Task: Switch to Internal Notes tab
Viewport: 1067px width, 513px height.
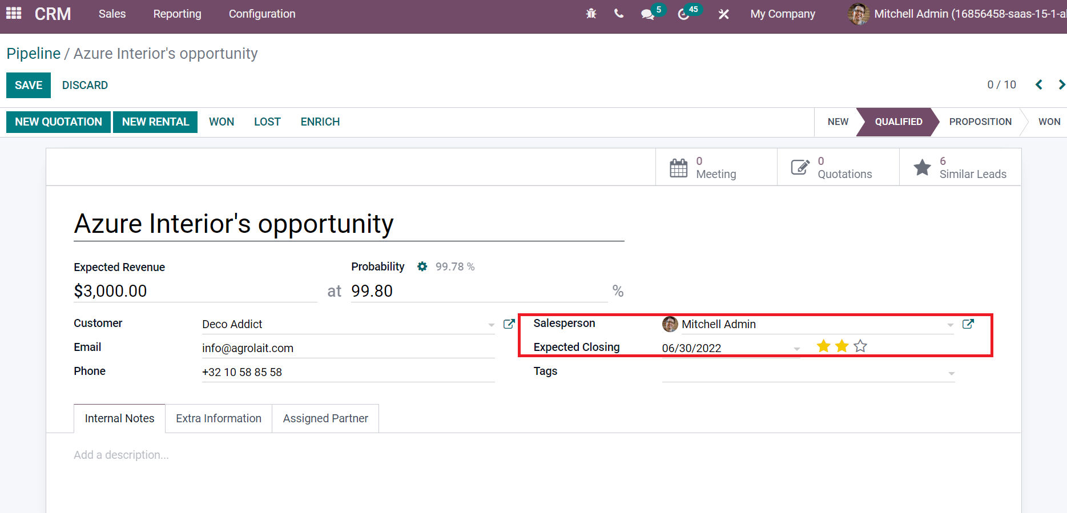Action: [x=119, y=418]
